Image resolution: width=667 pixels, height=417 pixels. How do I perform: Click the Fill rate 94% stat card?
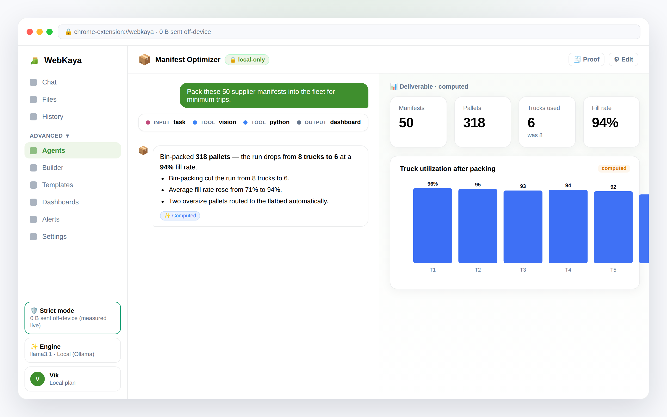pos(611,122)
